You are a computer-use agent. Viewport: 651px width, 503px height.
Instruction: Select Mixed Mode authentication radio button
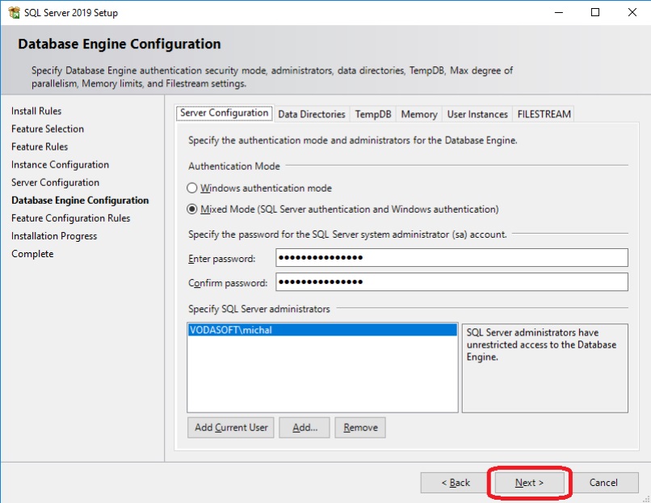click(192, 209)
